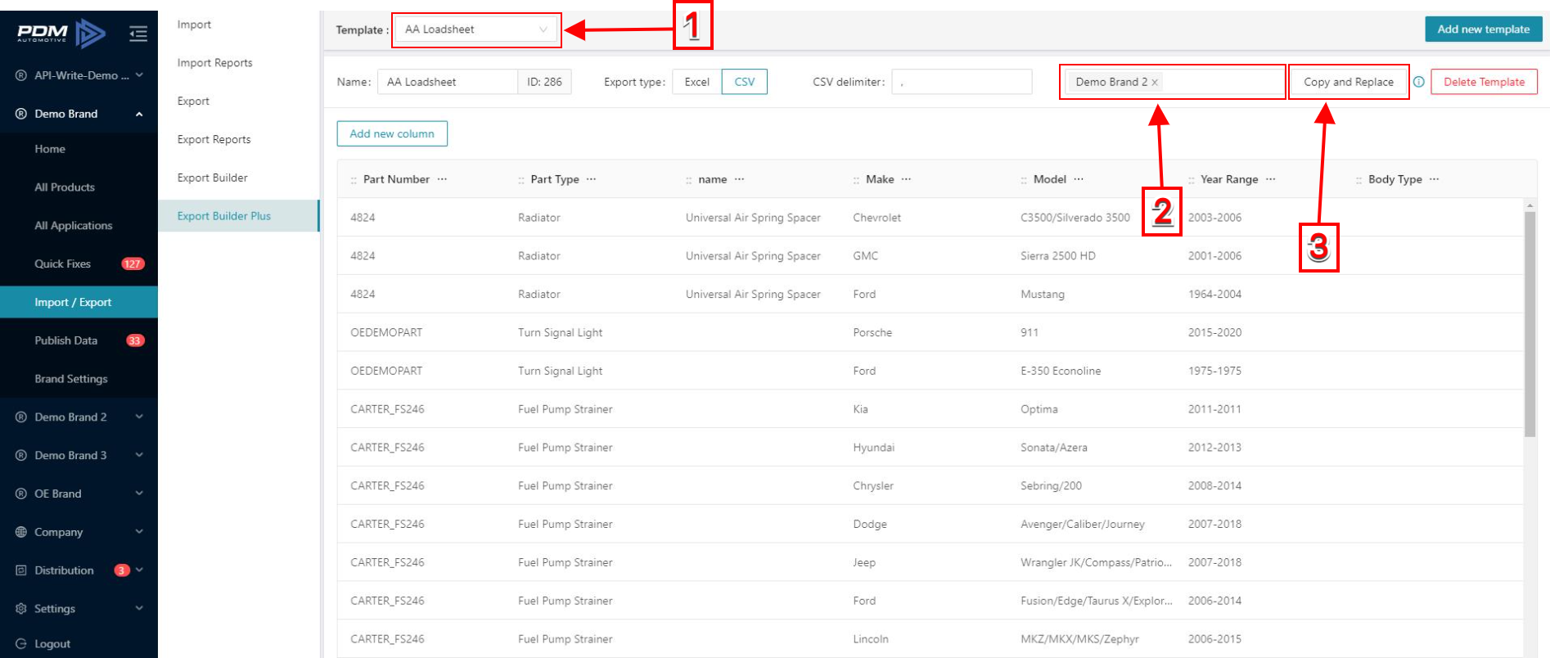Click the Porsche cell in the Make column
The image size is (1550, 658).
872,333
